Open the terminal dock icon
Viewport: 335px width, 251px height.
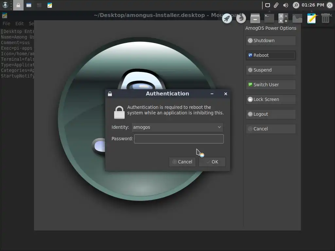(269, 18)
